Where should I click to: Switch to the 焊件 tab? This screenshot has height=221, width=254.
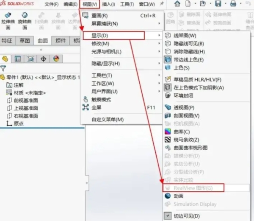coord(61,41)
